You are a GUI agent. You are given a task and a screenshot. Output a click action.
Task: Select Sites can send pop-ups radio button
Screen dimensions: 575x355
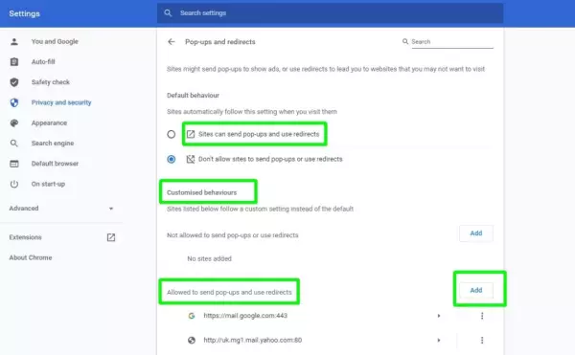tap(172, 134)
